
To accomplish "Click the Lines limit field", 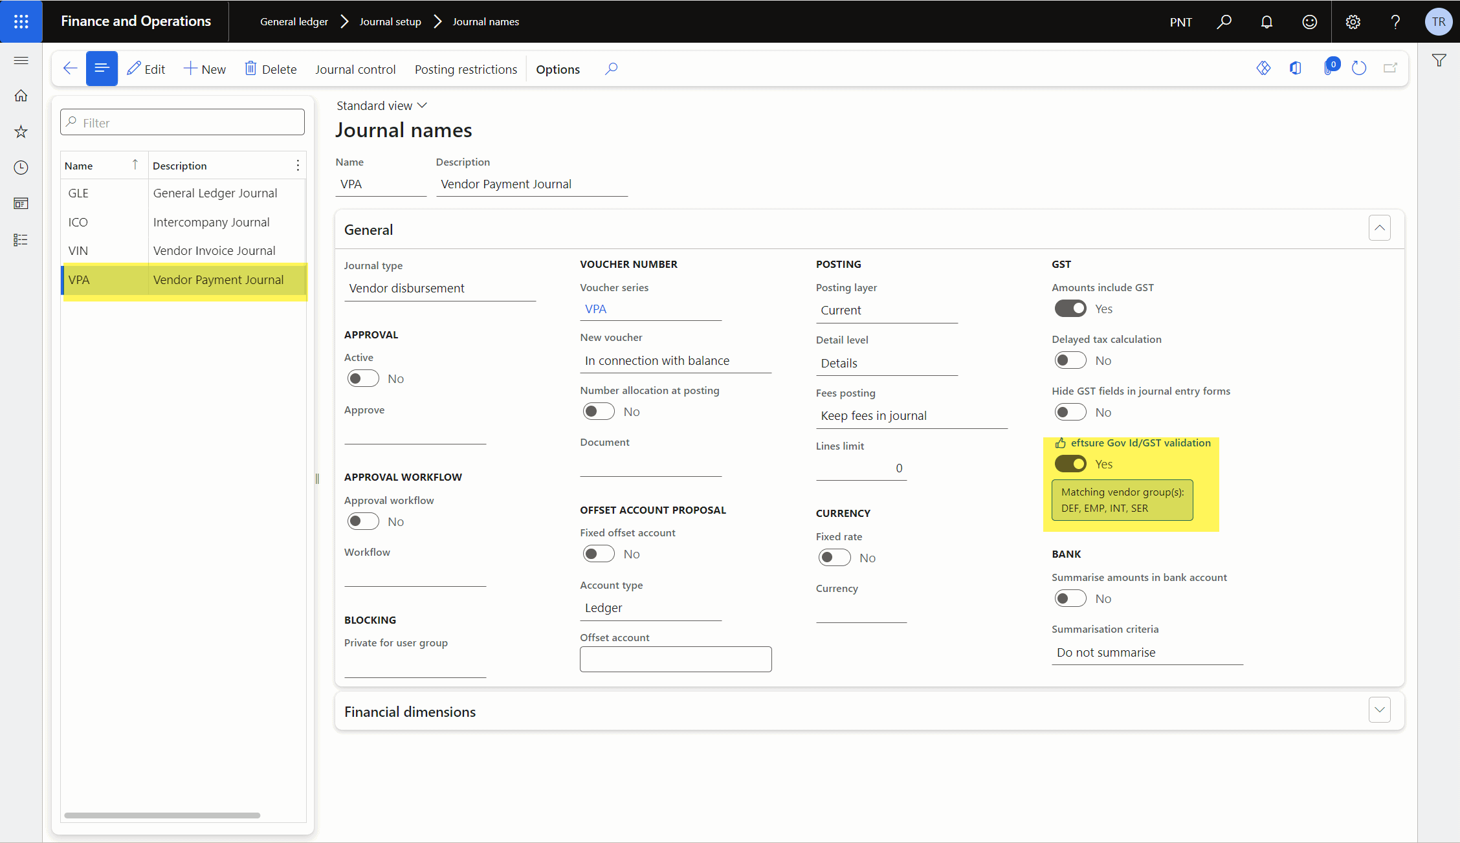I will (861, 468).
